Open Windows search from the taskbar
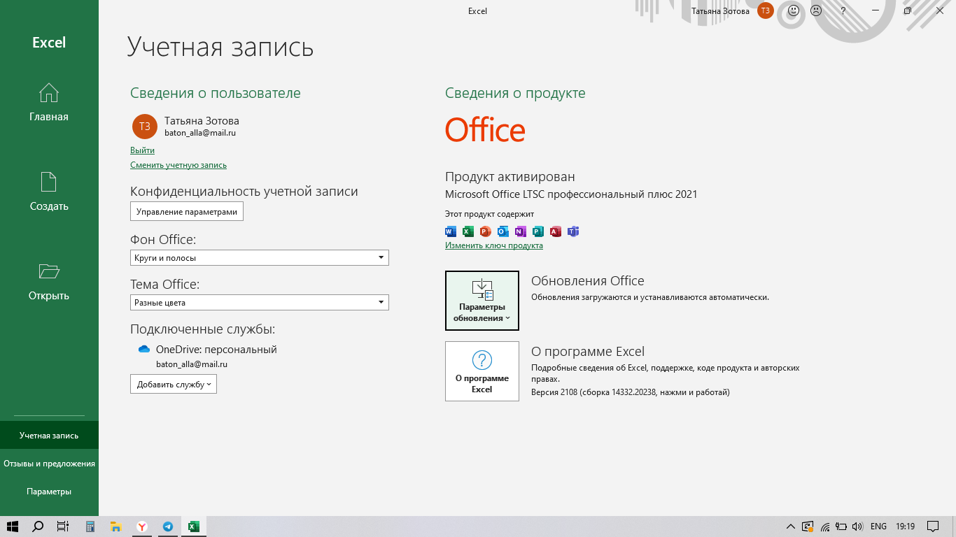This screenshot has height=537, width=956. [x=38, y=527]
